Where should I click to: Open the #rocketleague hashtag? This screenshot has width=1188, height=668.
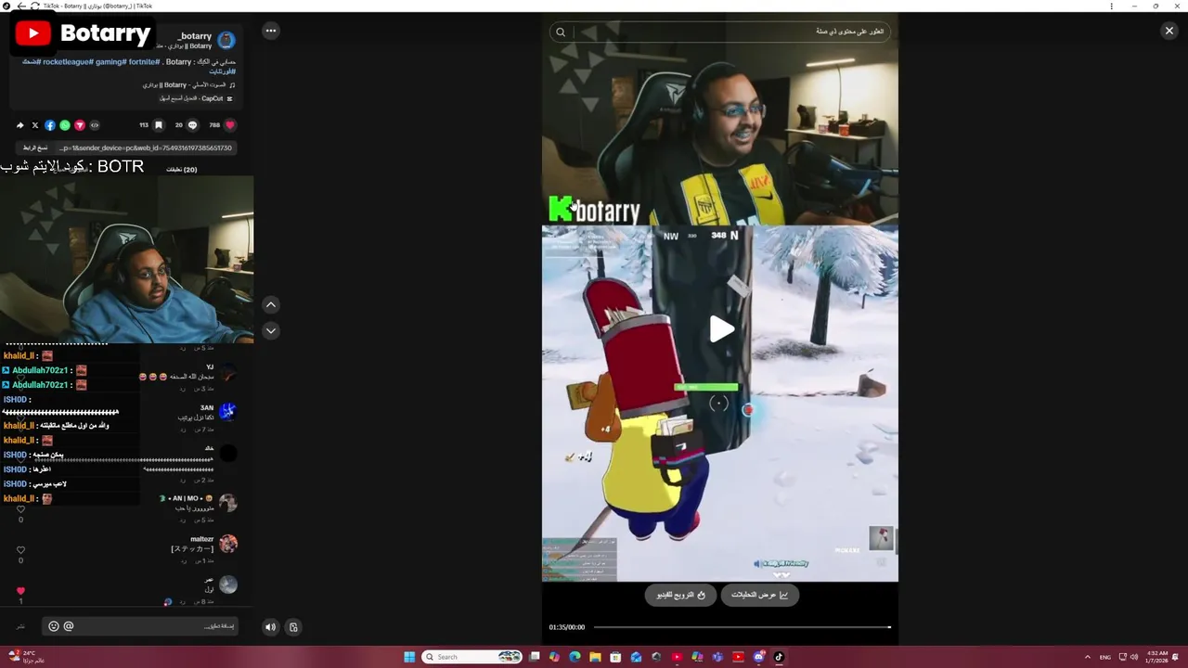[x=68, y=62]
